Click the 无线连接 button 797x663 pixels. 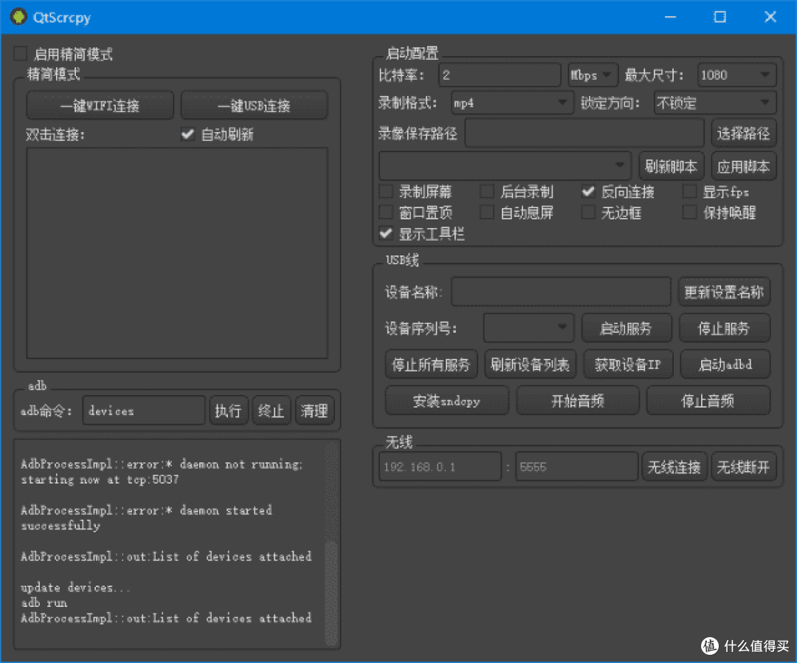click(674, 466)
